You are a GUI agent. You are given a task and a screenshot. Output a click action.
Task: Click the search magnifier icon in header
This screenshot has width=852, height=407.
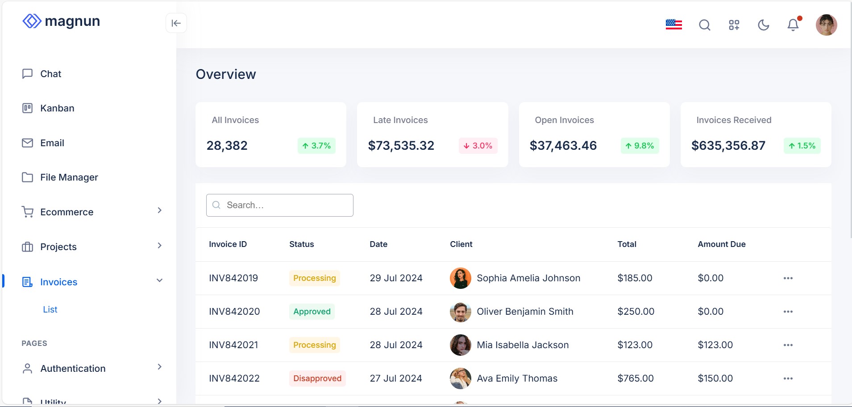(704, 25)
